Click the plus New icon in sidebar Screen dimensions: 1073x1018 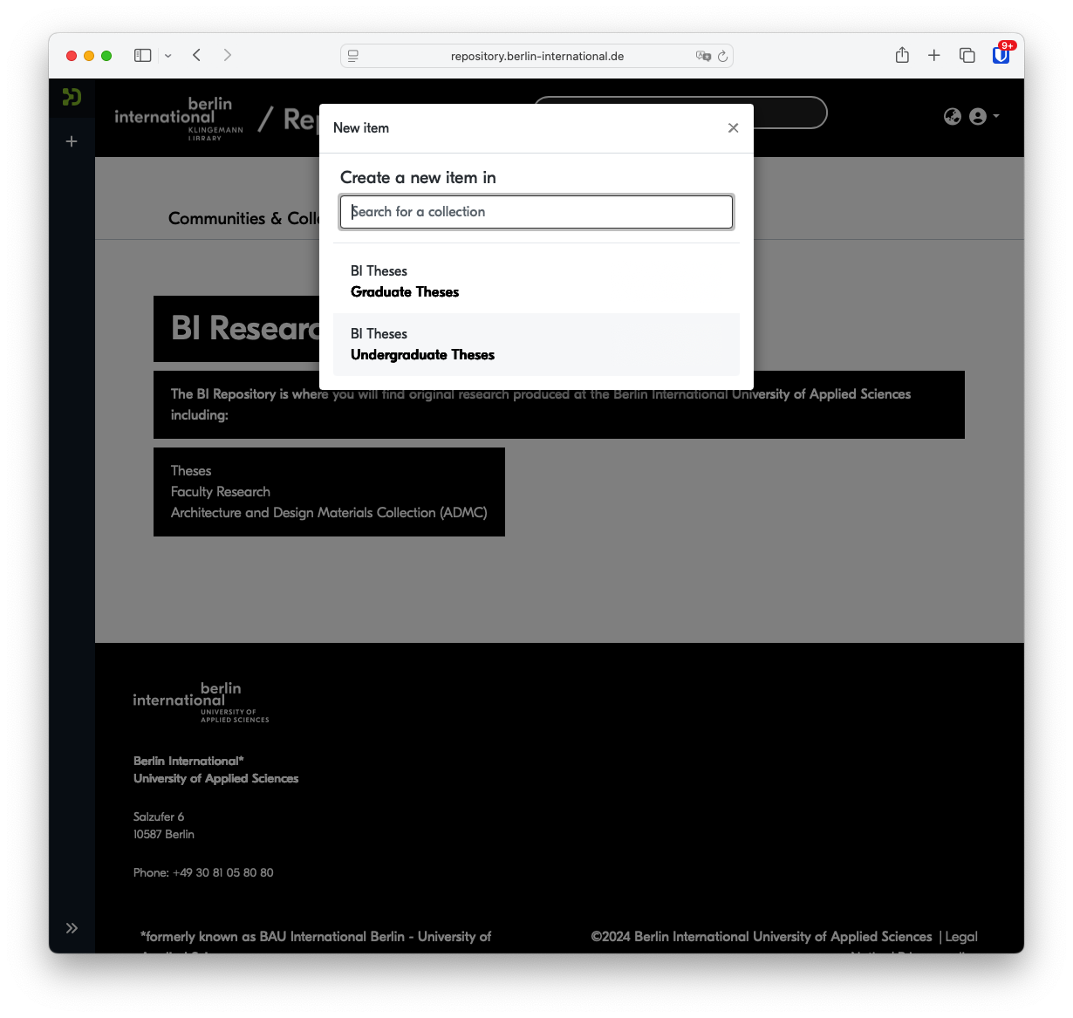pyautogui.click(x=72, y=141)
